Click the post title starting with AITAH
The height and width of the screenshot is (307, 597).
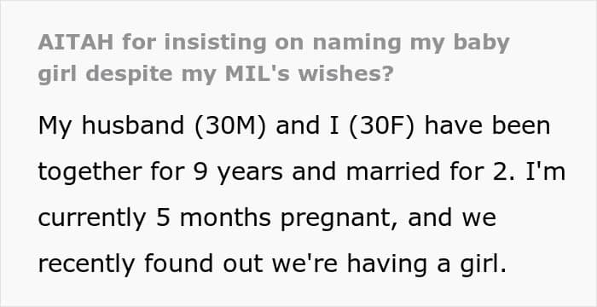pyautogui.click(x=274, y=58)
